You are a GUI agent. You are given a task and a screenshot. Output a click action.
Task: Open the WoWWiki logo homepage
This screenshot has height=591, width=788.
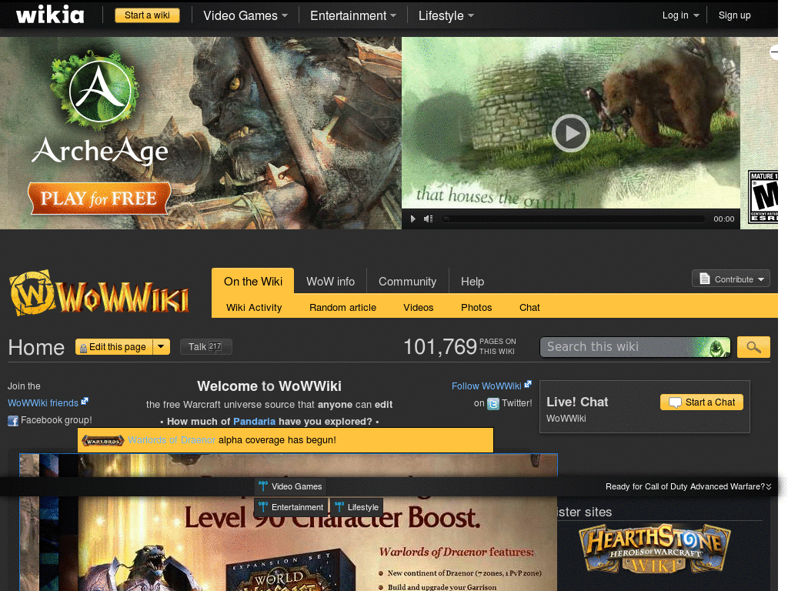click(99, 293)
